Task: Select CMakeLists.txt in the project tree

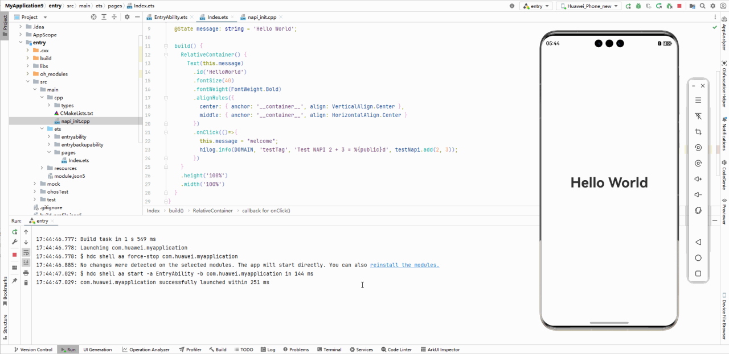Action: (76, 113)
